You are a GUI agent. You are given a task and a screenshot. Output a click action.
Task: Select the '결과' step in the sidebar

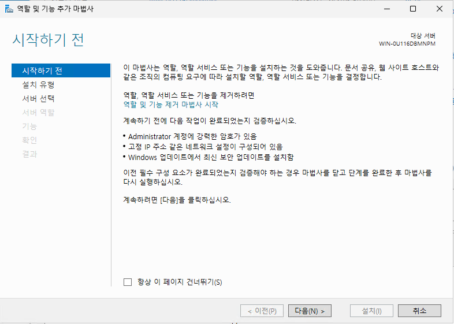coord(29,154)
